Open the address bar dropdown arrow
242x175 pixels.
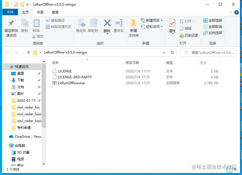163,52
